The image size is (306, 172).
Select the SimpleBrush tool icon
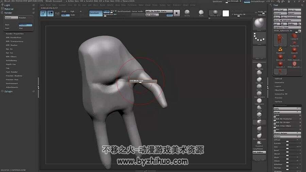(x=280, y=50)
